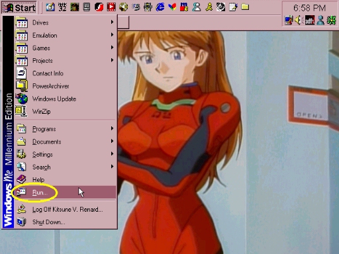Open the gray computer Quick Launch icon
Viewport: 339px width, 254px height.
pos(87,7)
